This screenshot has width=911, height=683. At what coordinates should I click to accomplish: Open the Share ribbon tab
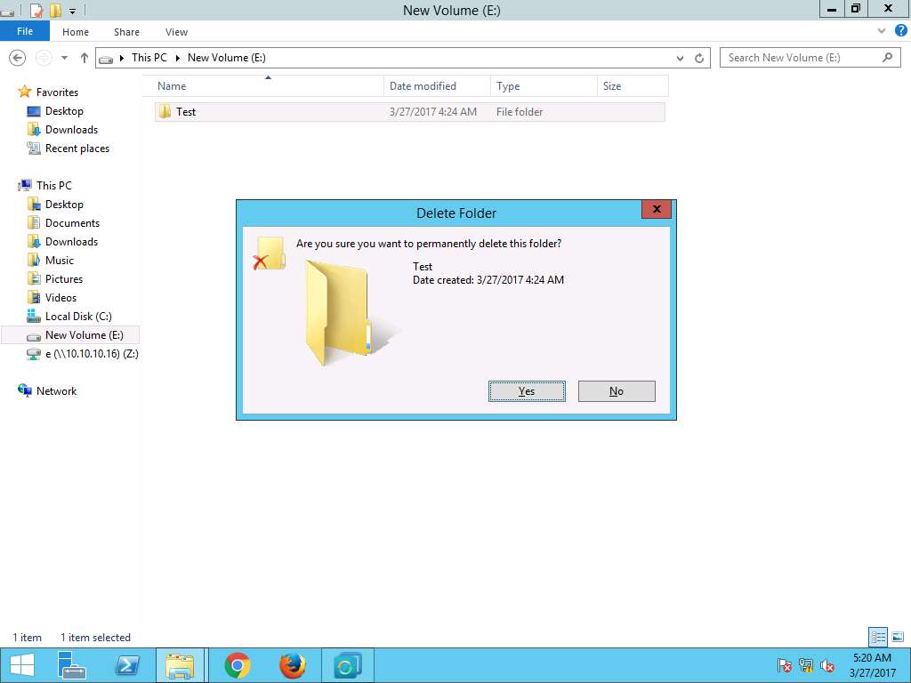pyautogui.click(x=126, y=32)
